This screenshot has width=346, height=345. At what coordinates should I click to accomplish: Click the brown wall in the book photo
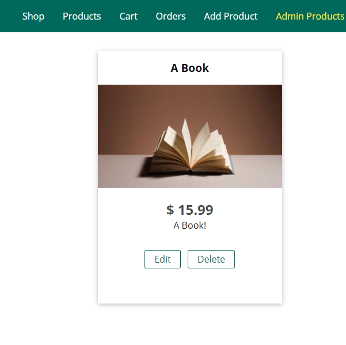click(x=132, y=109)
